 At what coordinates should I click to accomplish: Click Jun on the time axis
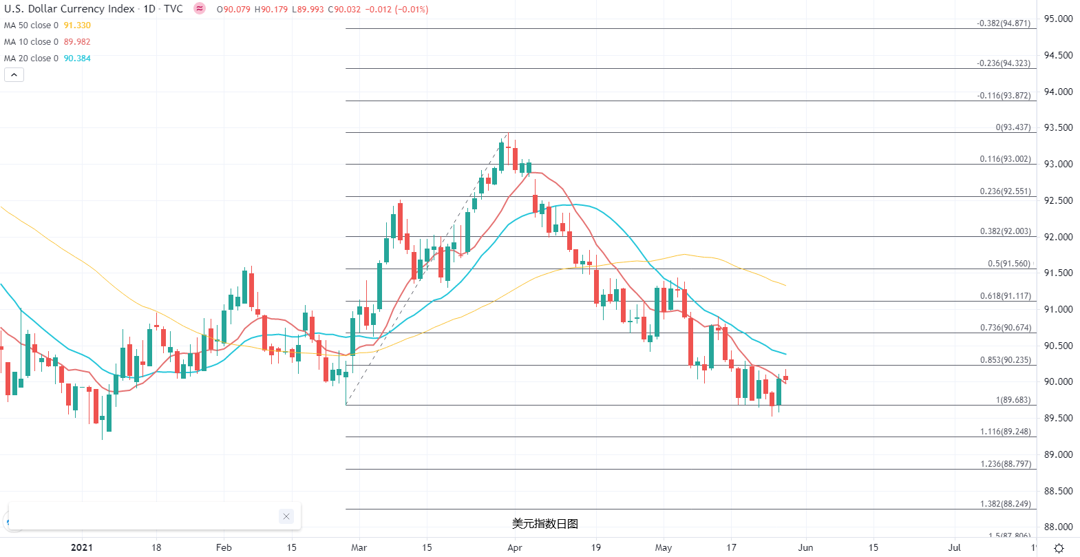805,547
